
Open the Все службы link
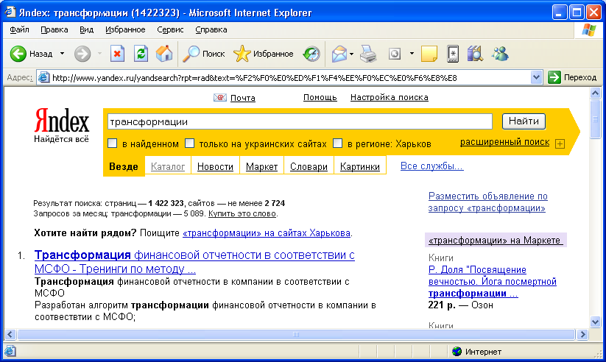[x=431, y=166]
